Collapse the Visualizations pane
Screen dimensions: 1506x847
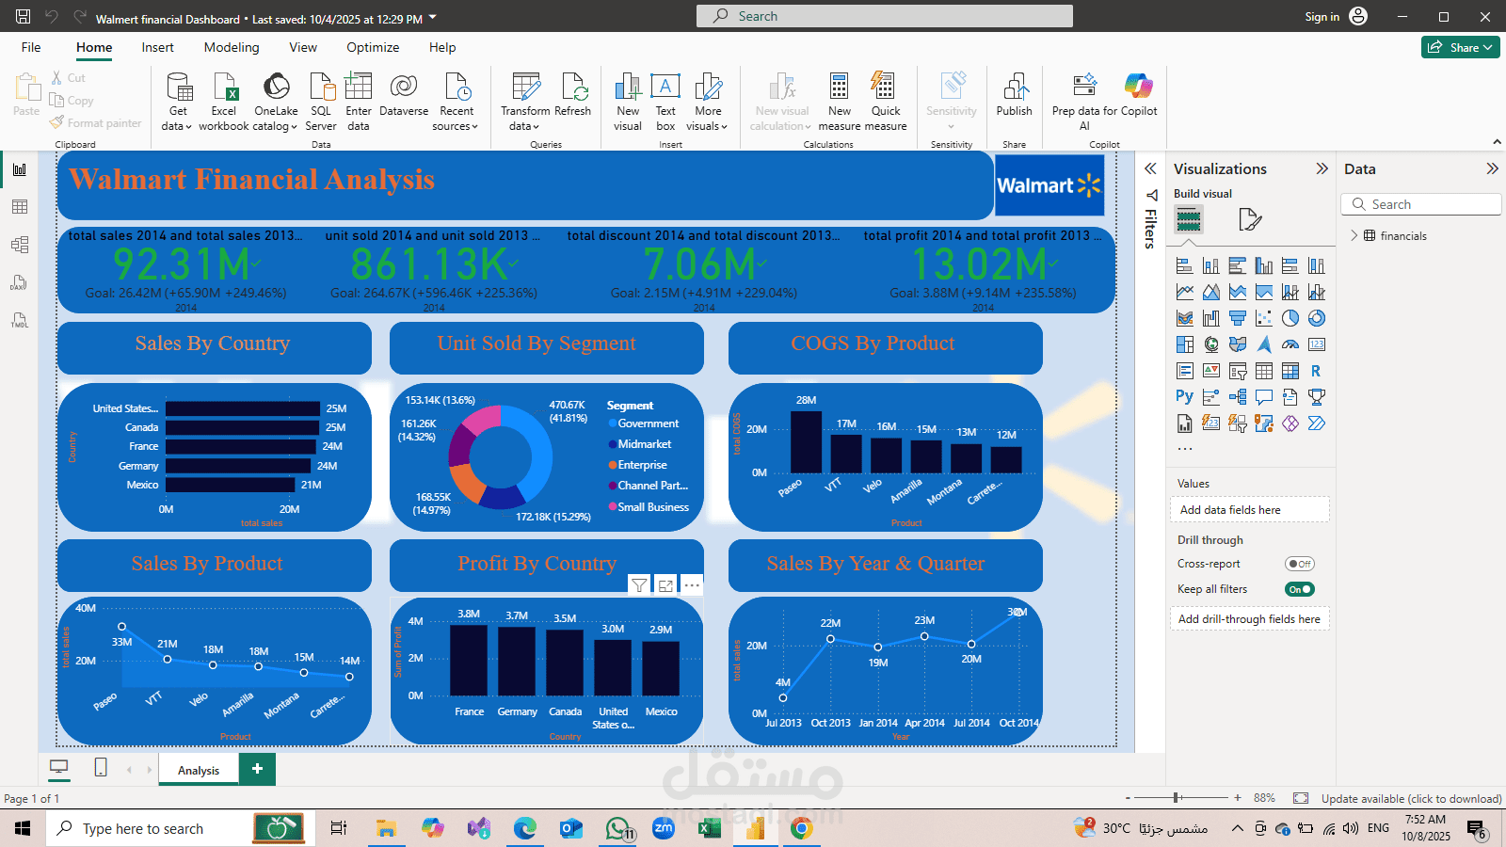pos(1322,168)
